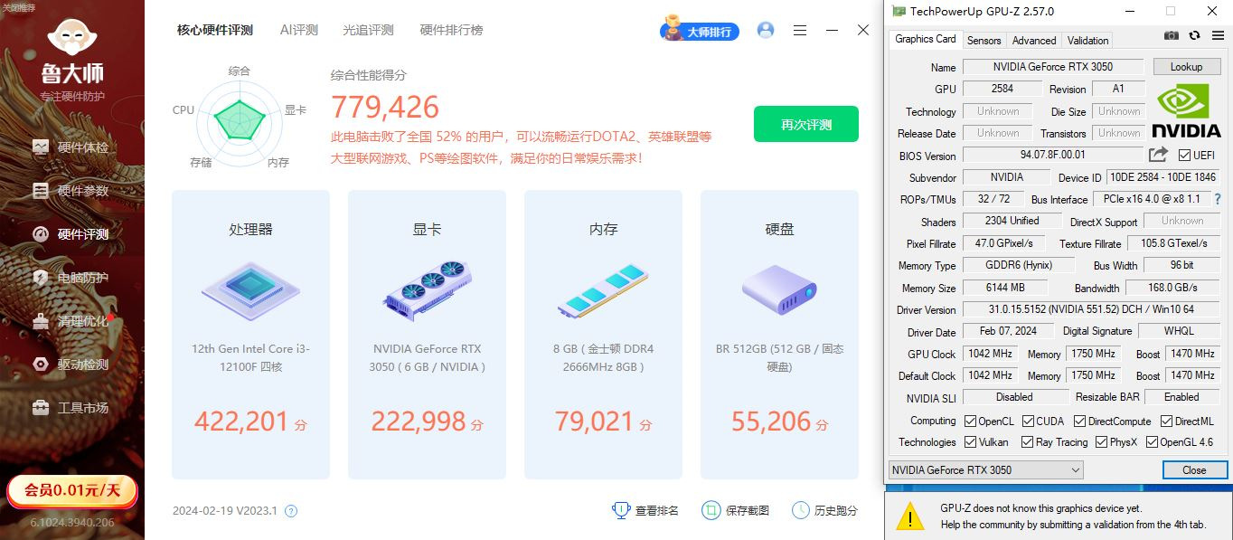Viewport: 1233px width, 540px height.
Task: Toggle the OpenGL 4.6 checkbox
Action: [x=1152, y=442]
